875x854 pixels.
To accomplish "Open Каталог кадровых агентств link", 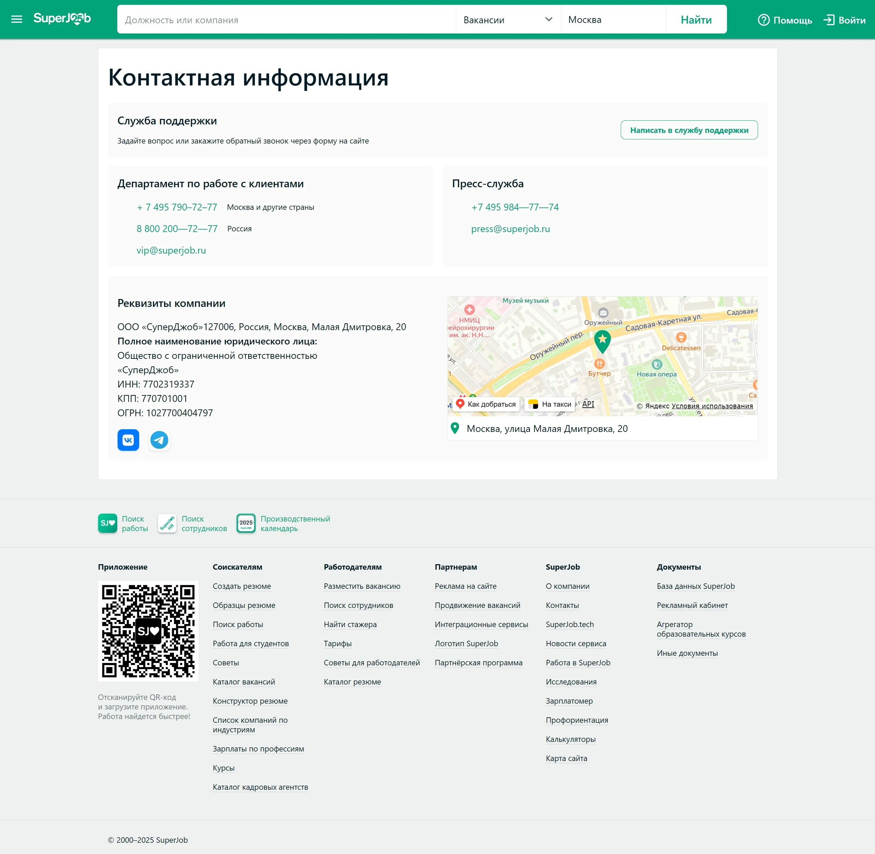I will click(x=260, y=787).
